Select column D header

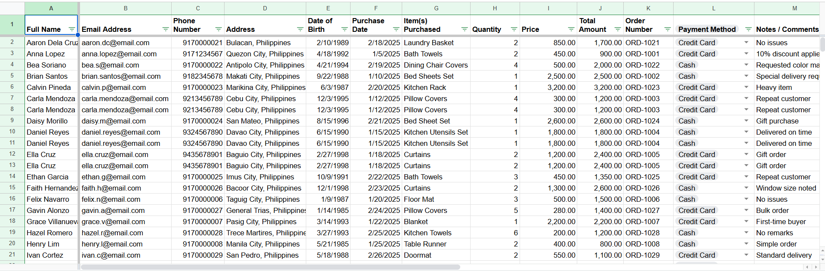tap(265, 8)
